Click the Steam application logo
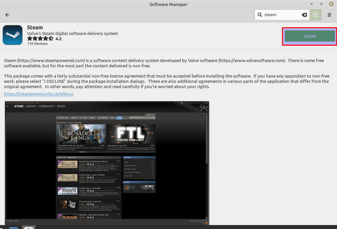Screen dimensions: 337x229 (13, 35)
